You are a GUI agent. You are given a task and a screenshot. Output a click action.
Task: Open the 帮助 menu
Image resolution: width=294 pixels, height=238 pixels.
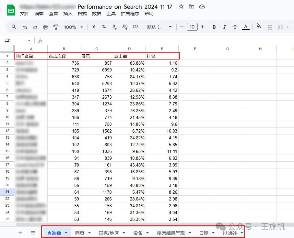[x=149, y=14]
